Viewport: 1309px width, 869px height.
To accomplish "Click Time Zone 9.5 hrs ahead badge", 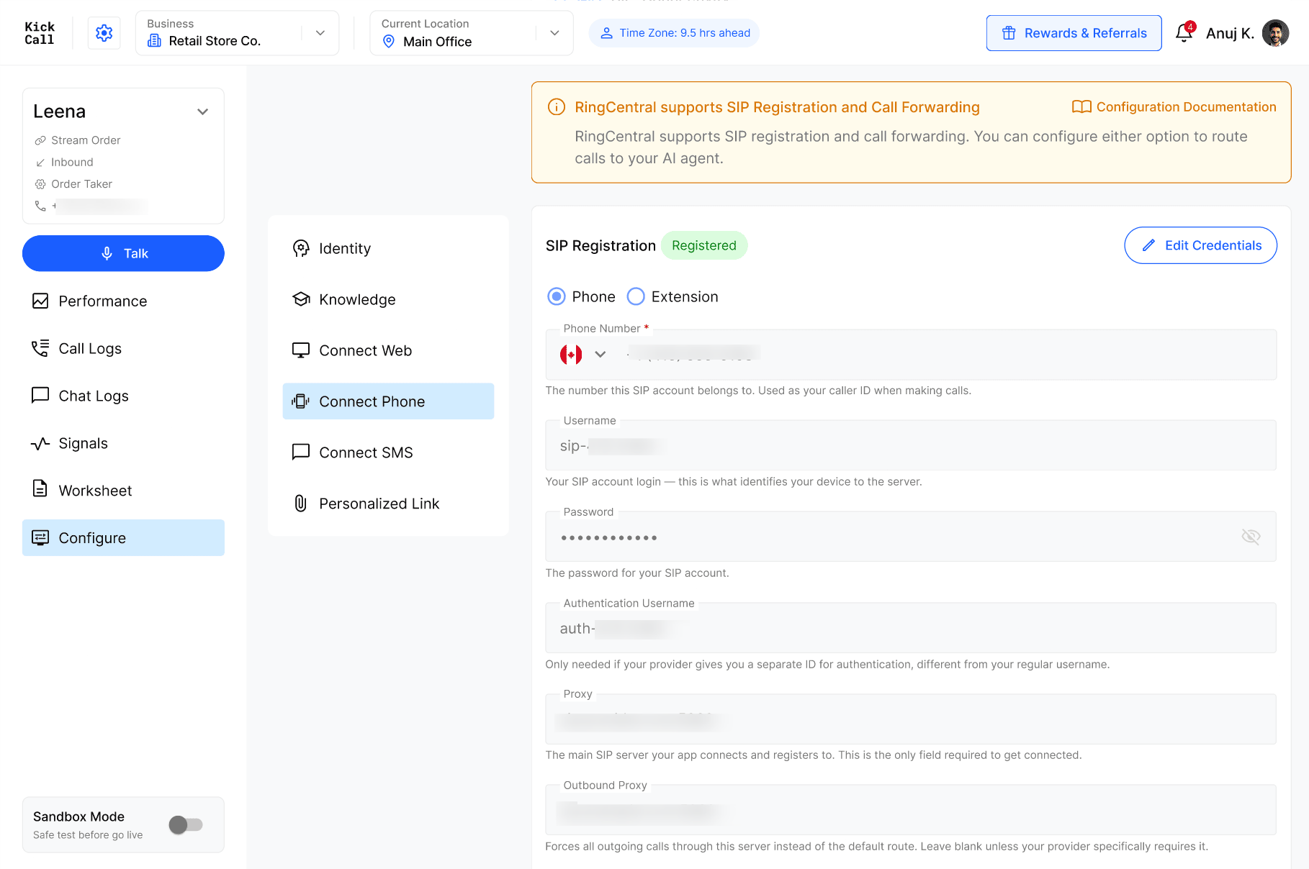I will [674, 33].
